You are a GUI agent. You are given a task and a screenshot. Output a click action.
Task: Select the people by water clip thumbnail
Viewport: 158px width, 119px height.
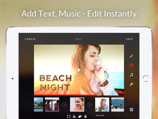tap(118, 104)
